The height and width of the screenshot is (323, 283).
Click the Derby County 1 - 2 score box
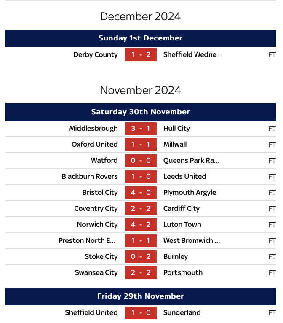141,55
